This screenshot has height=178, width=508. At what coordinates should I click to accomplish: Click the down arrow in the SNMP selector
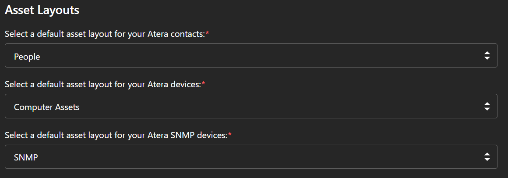pos(487,160)
